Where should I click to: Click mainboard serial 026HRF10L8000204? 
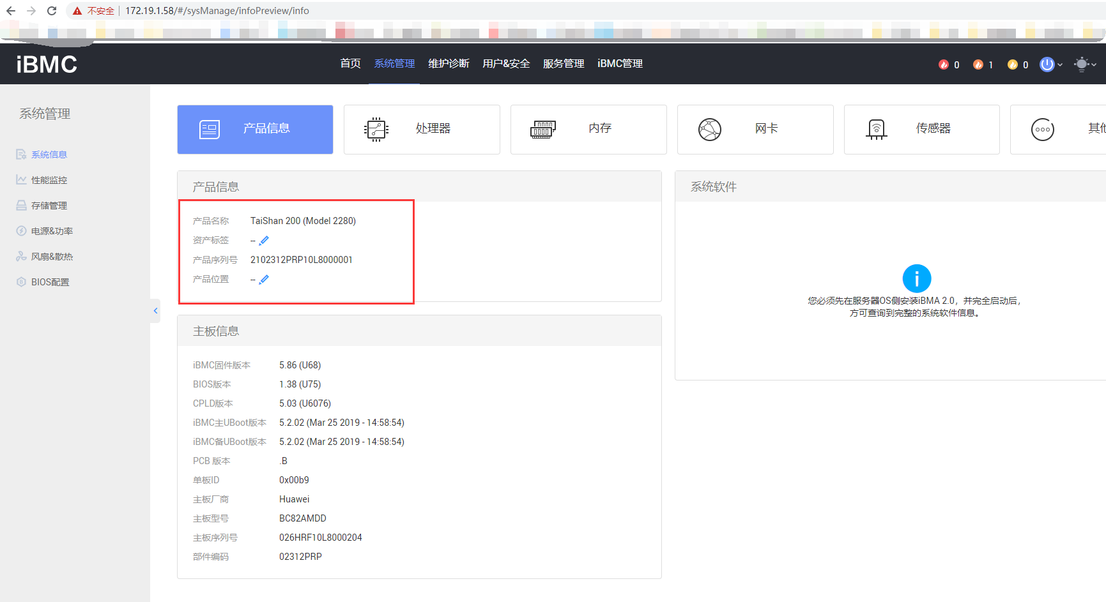[321, 538]
